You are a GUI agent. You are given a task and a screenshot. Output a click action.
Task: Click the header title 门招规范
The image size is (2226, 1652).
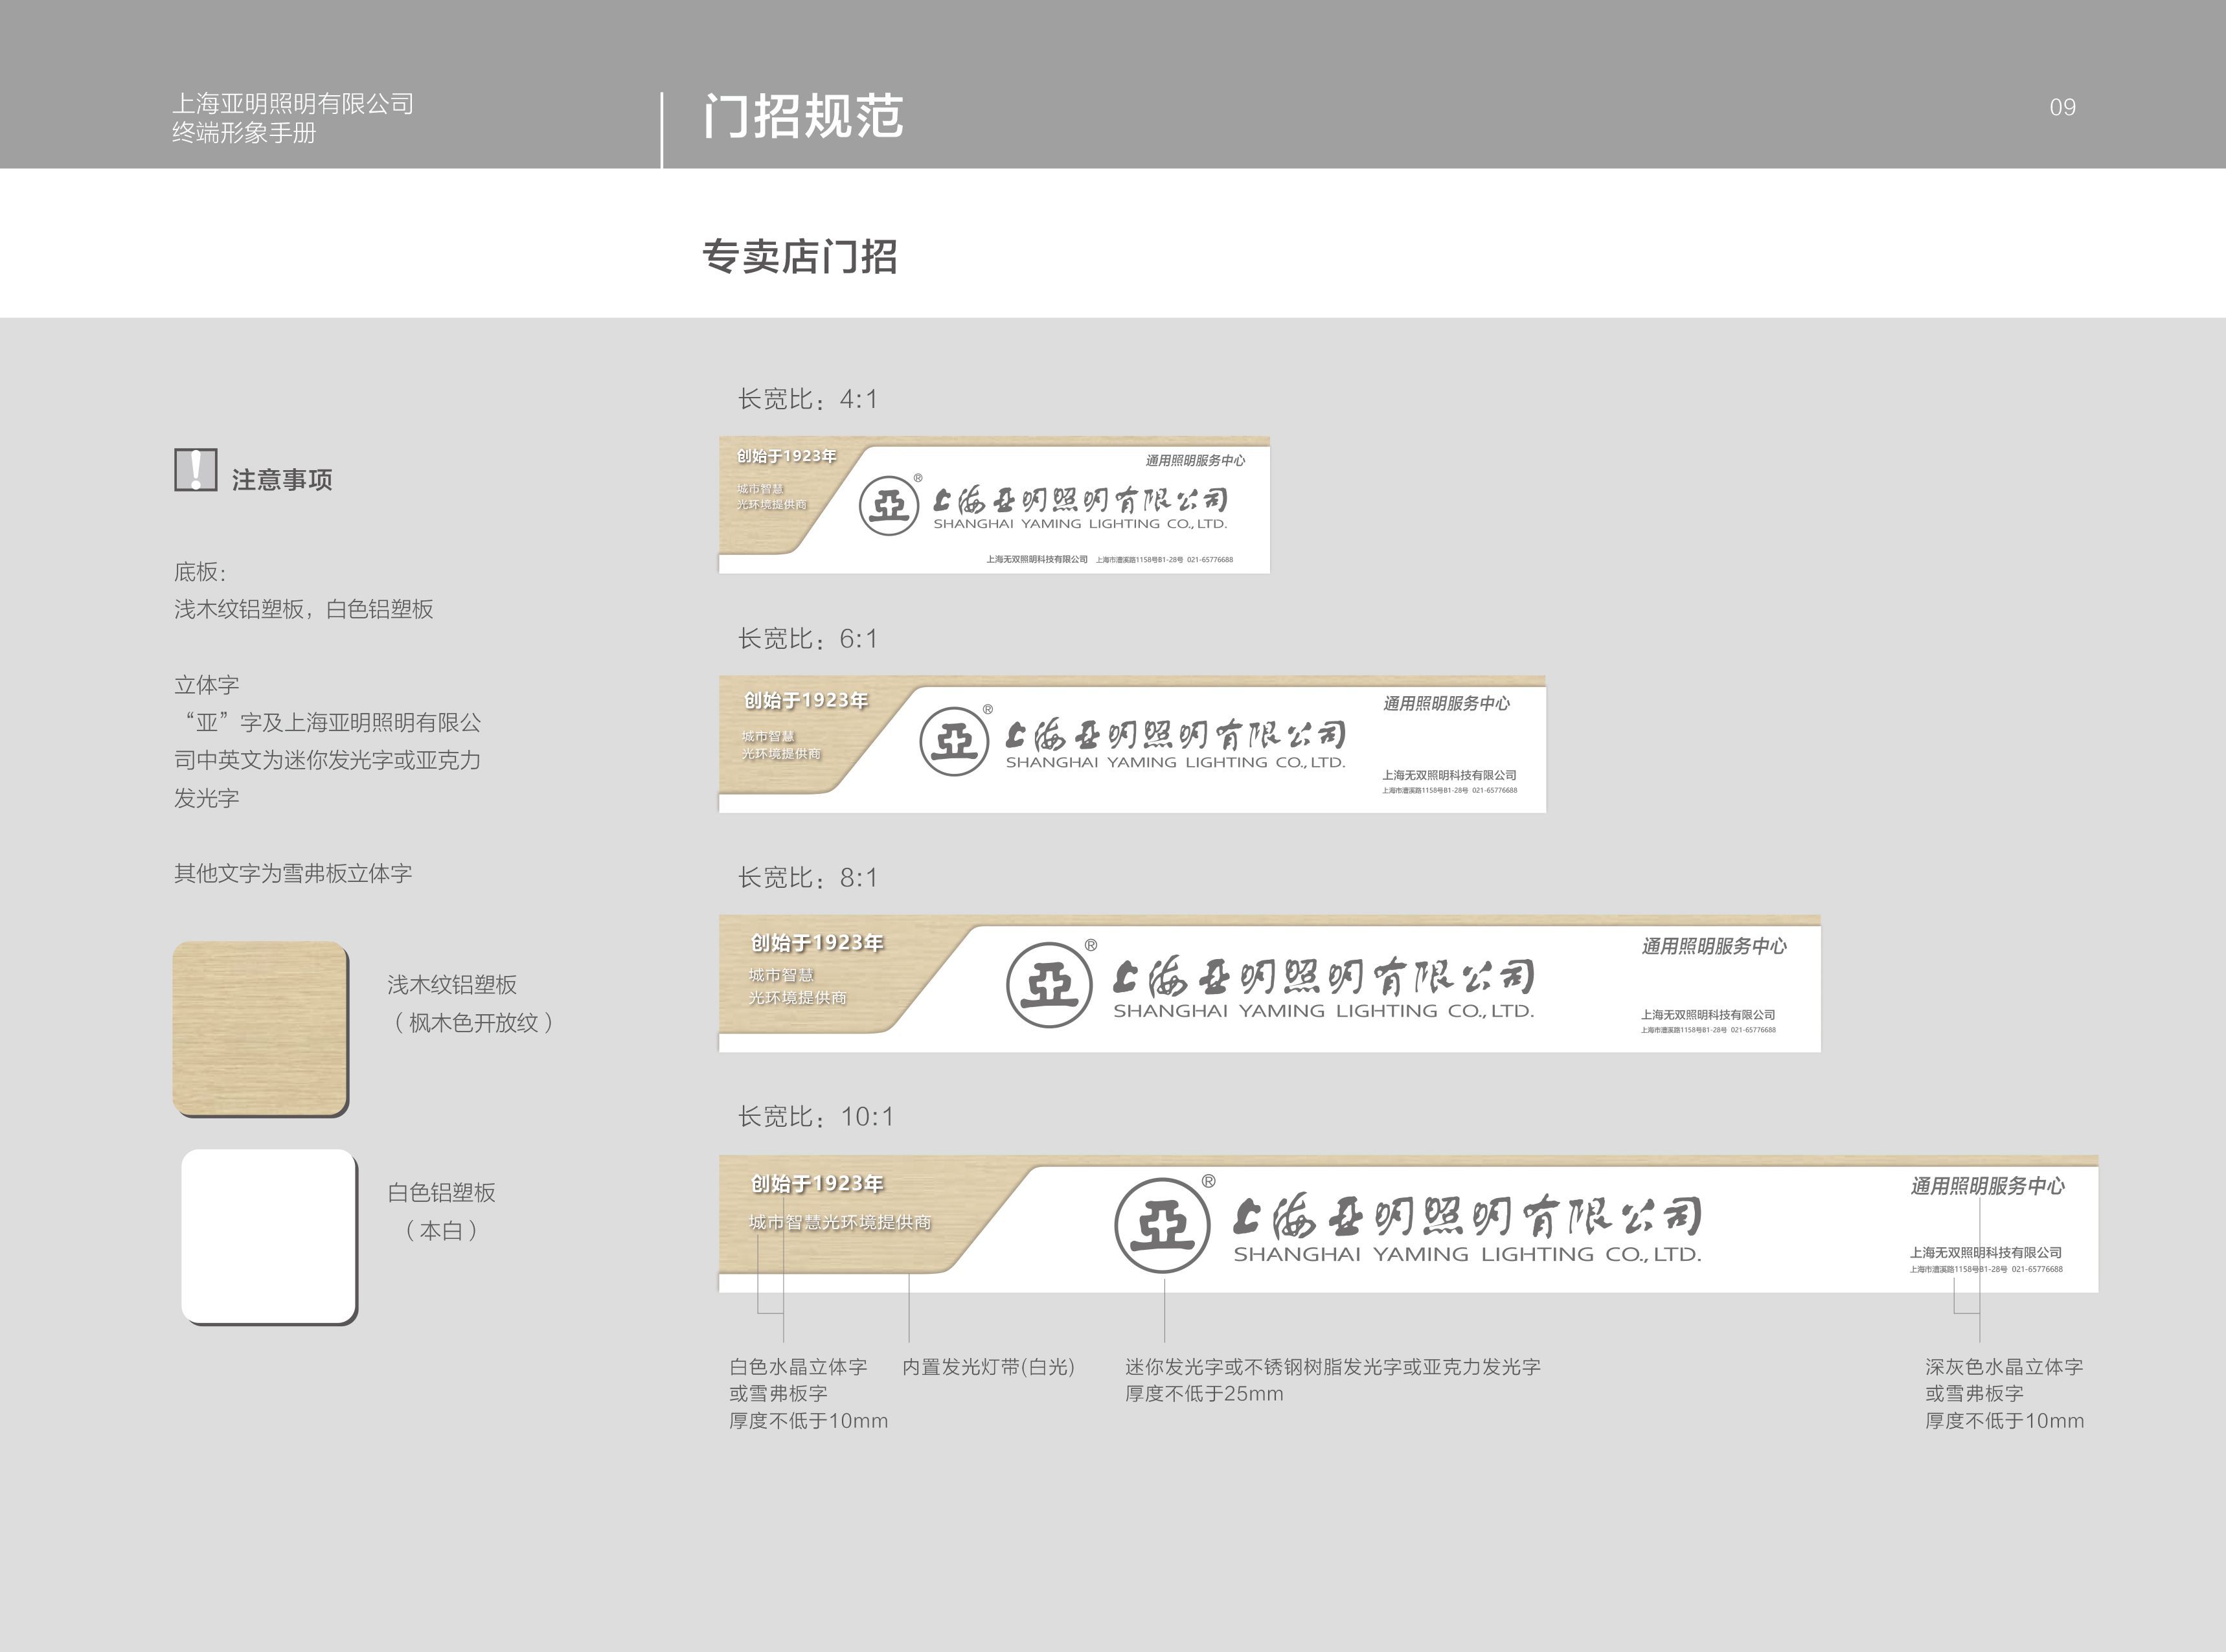coord(803,116)
